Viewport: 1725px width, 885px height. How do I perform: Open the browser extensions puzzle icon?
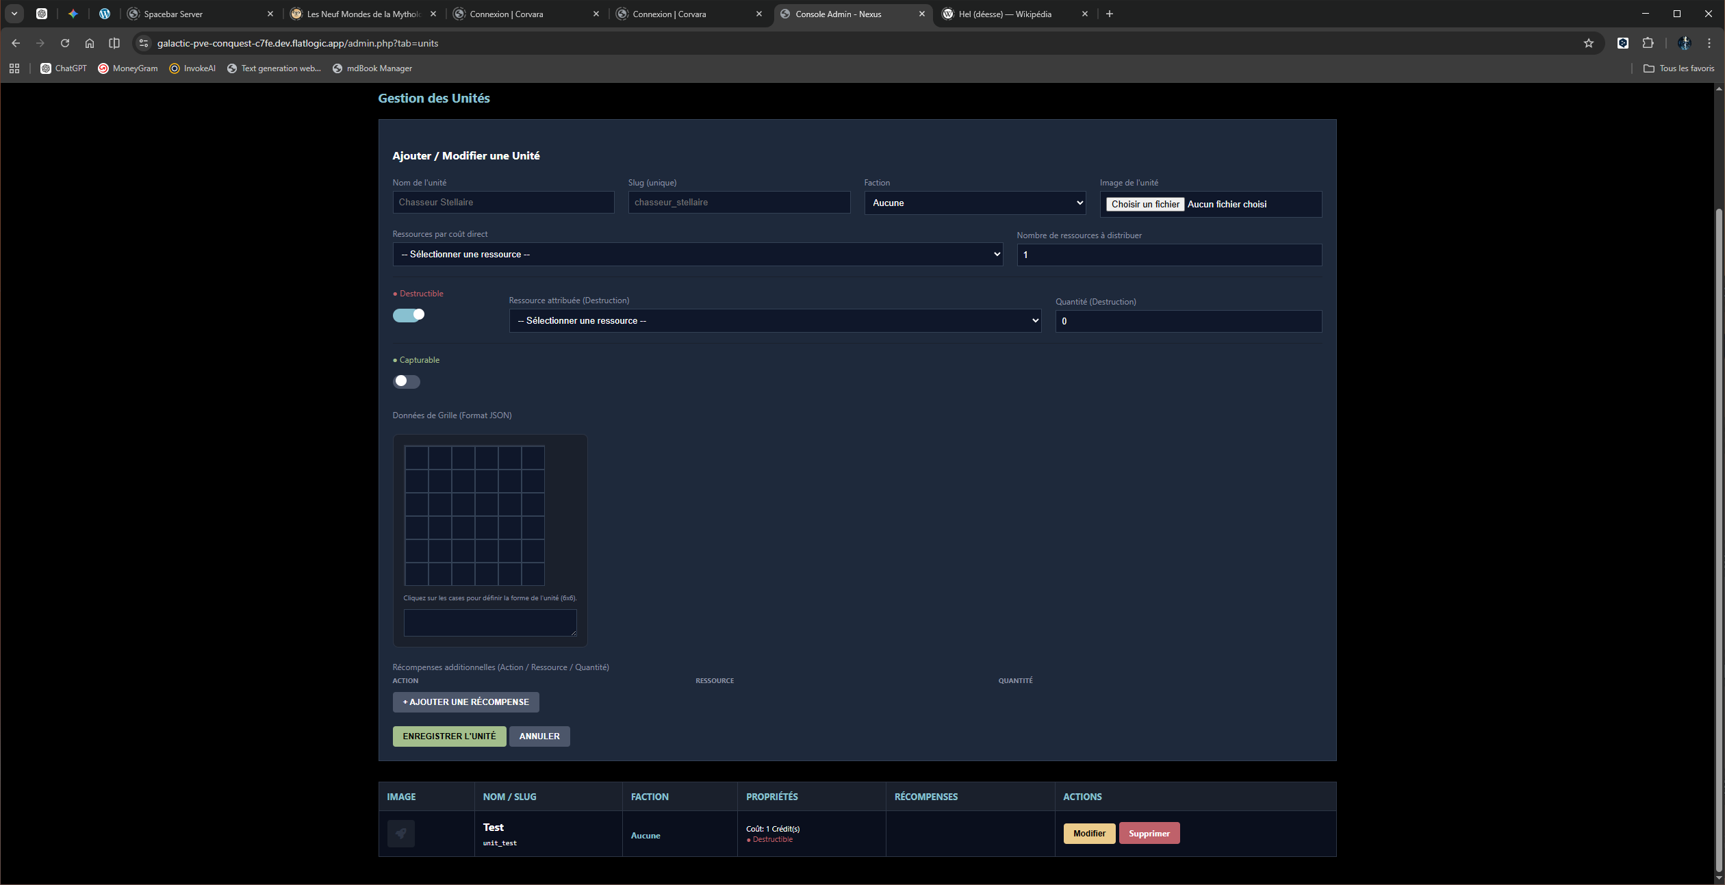[x=1648, y=43]
